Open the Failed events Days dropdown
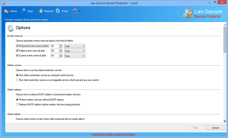228x138 pixels. pyautogui.click(x=75, y=51)
